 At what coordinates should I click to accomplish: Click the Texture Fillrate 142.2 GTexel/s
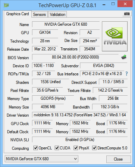pos(110,90)
